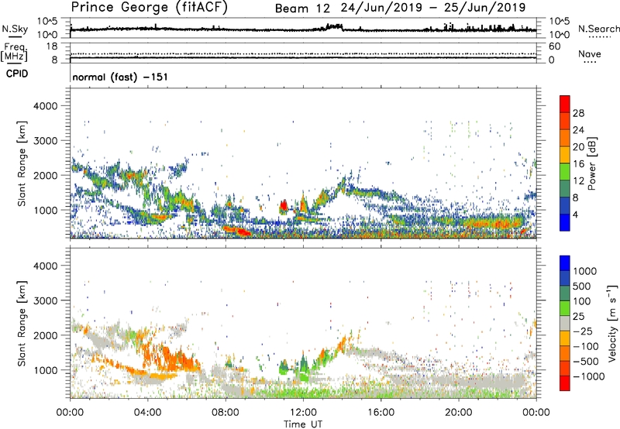Click the -25 label on the velocity color bar
The height and width of the screenshot is (429, 620).
[x=584, y=331]
